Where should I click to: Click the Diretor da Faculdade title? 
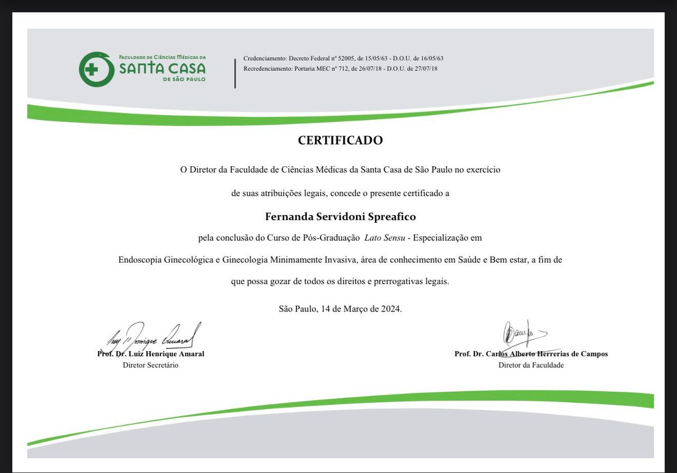coord(531,365)
